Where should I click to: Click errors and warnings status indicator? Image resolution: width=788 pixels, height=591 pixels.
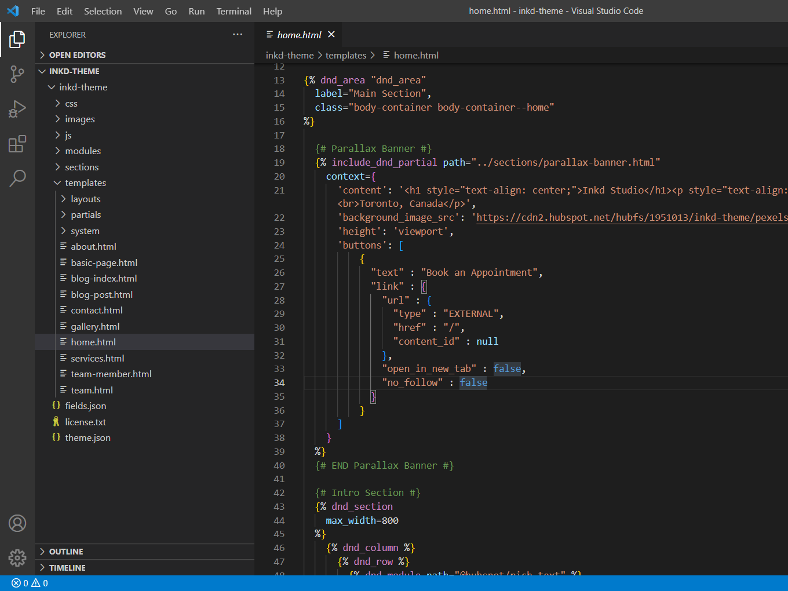click(30, 583)
